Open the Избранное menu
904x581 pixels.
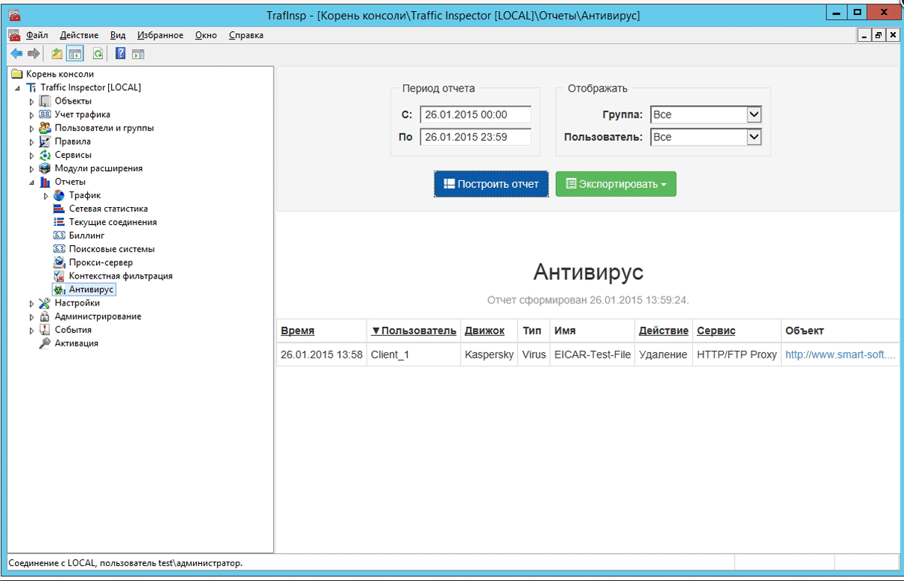pyautogui.click(x=160, y=35)
